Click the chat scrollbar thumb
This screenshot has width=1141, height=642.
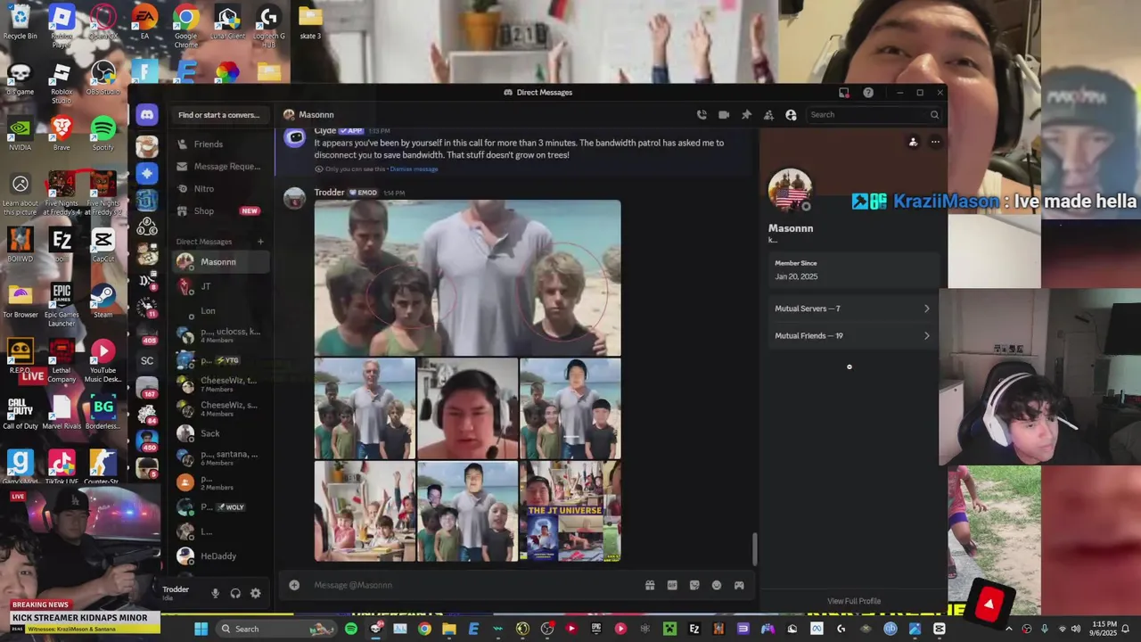[755, 548]
